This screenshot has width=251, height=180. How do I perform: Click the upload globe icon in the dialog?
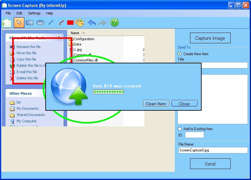(69, 86)
